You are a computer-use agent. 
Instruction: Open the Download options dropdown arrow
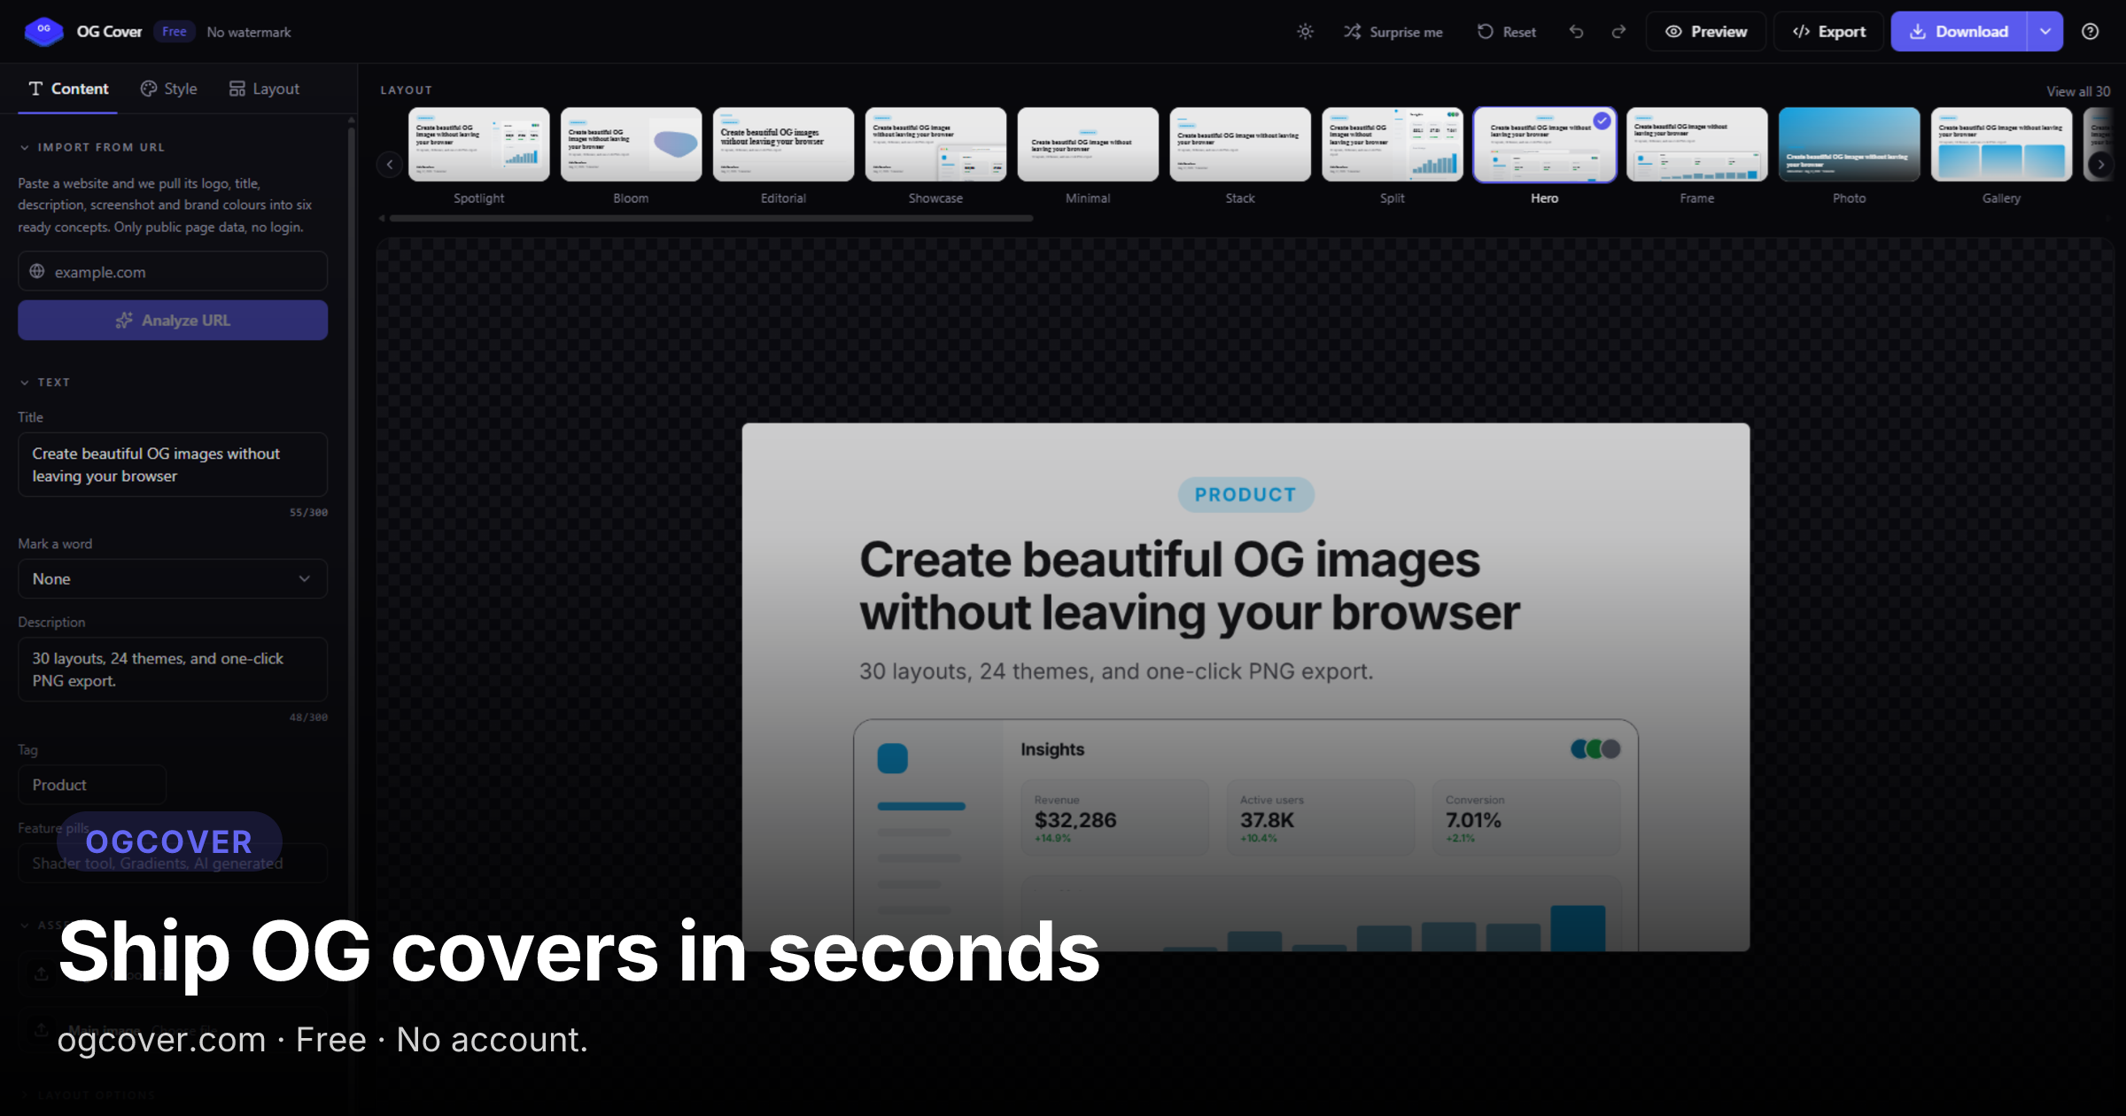[2045, 32]
